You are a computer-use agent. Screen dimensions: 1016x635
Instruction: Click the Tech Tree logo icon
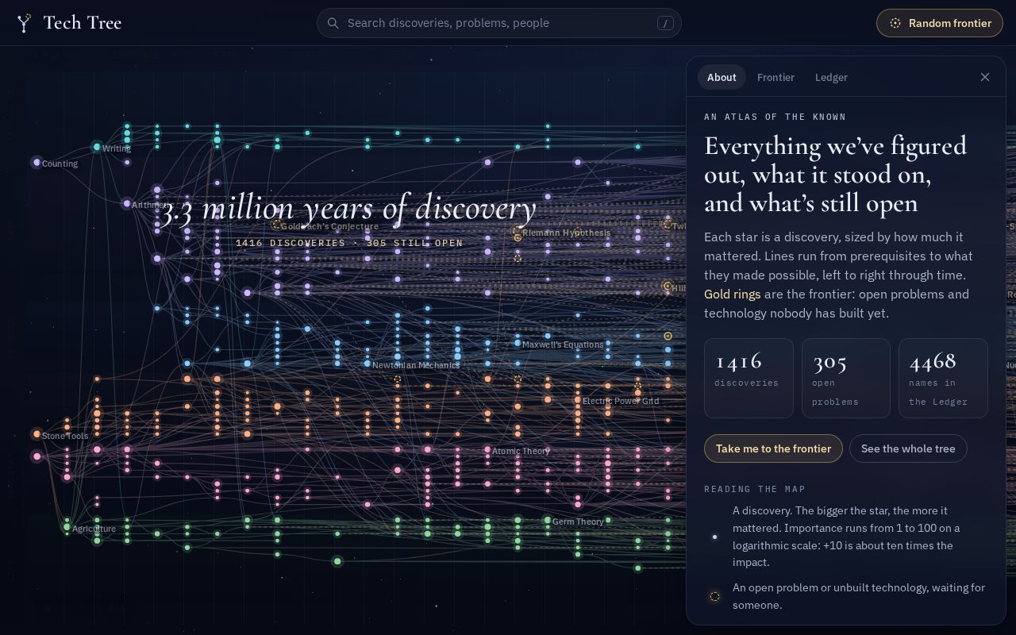click(x=25, y=23)
